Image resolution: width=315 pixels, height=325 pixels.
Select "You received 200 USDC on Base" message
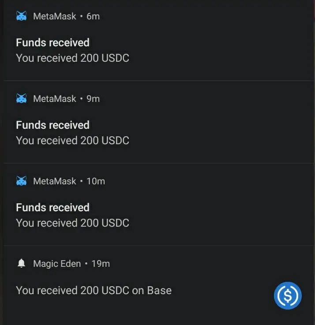point(94,290)
